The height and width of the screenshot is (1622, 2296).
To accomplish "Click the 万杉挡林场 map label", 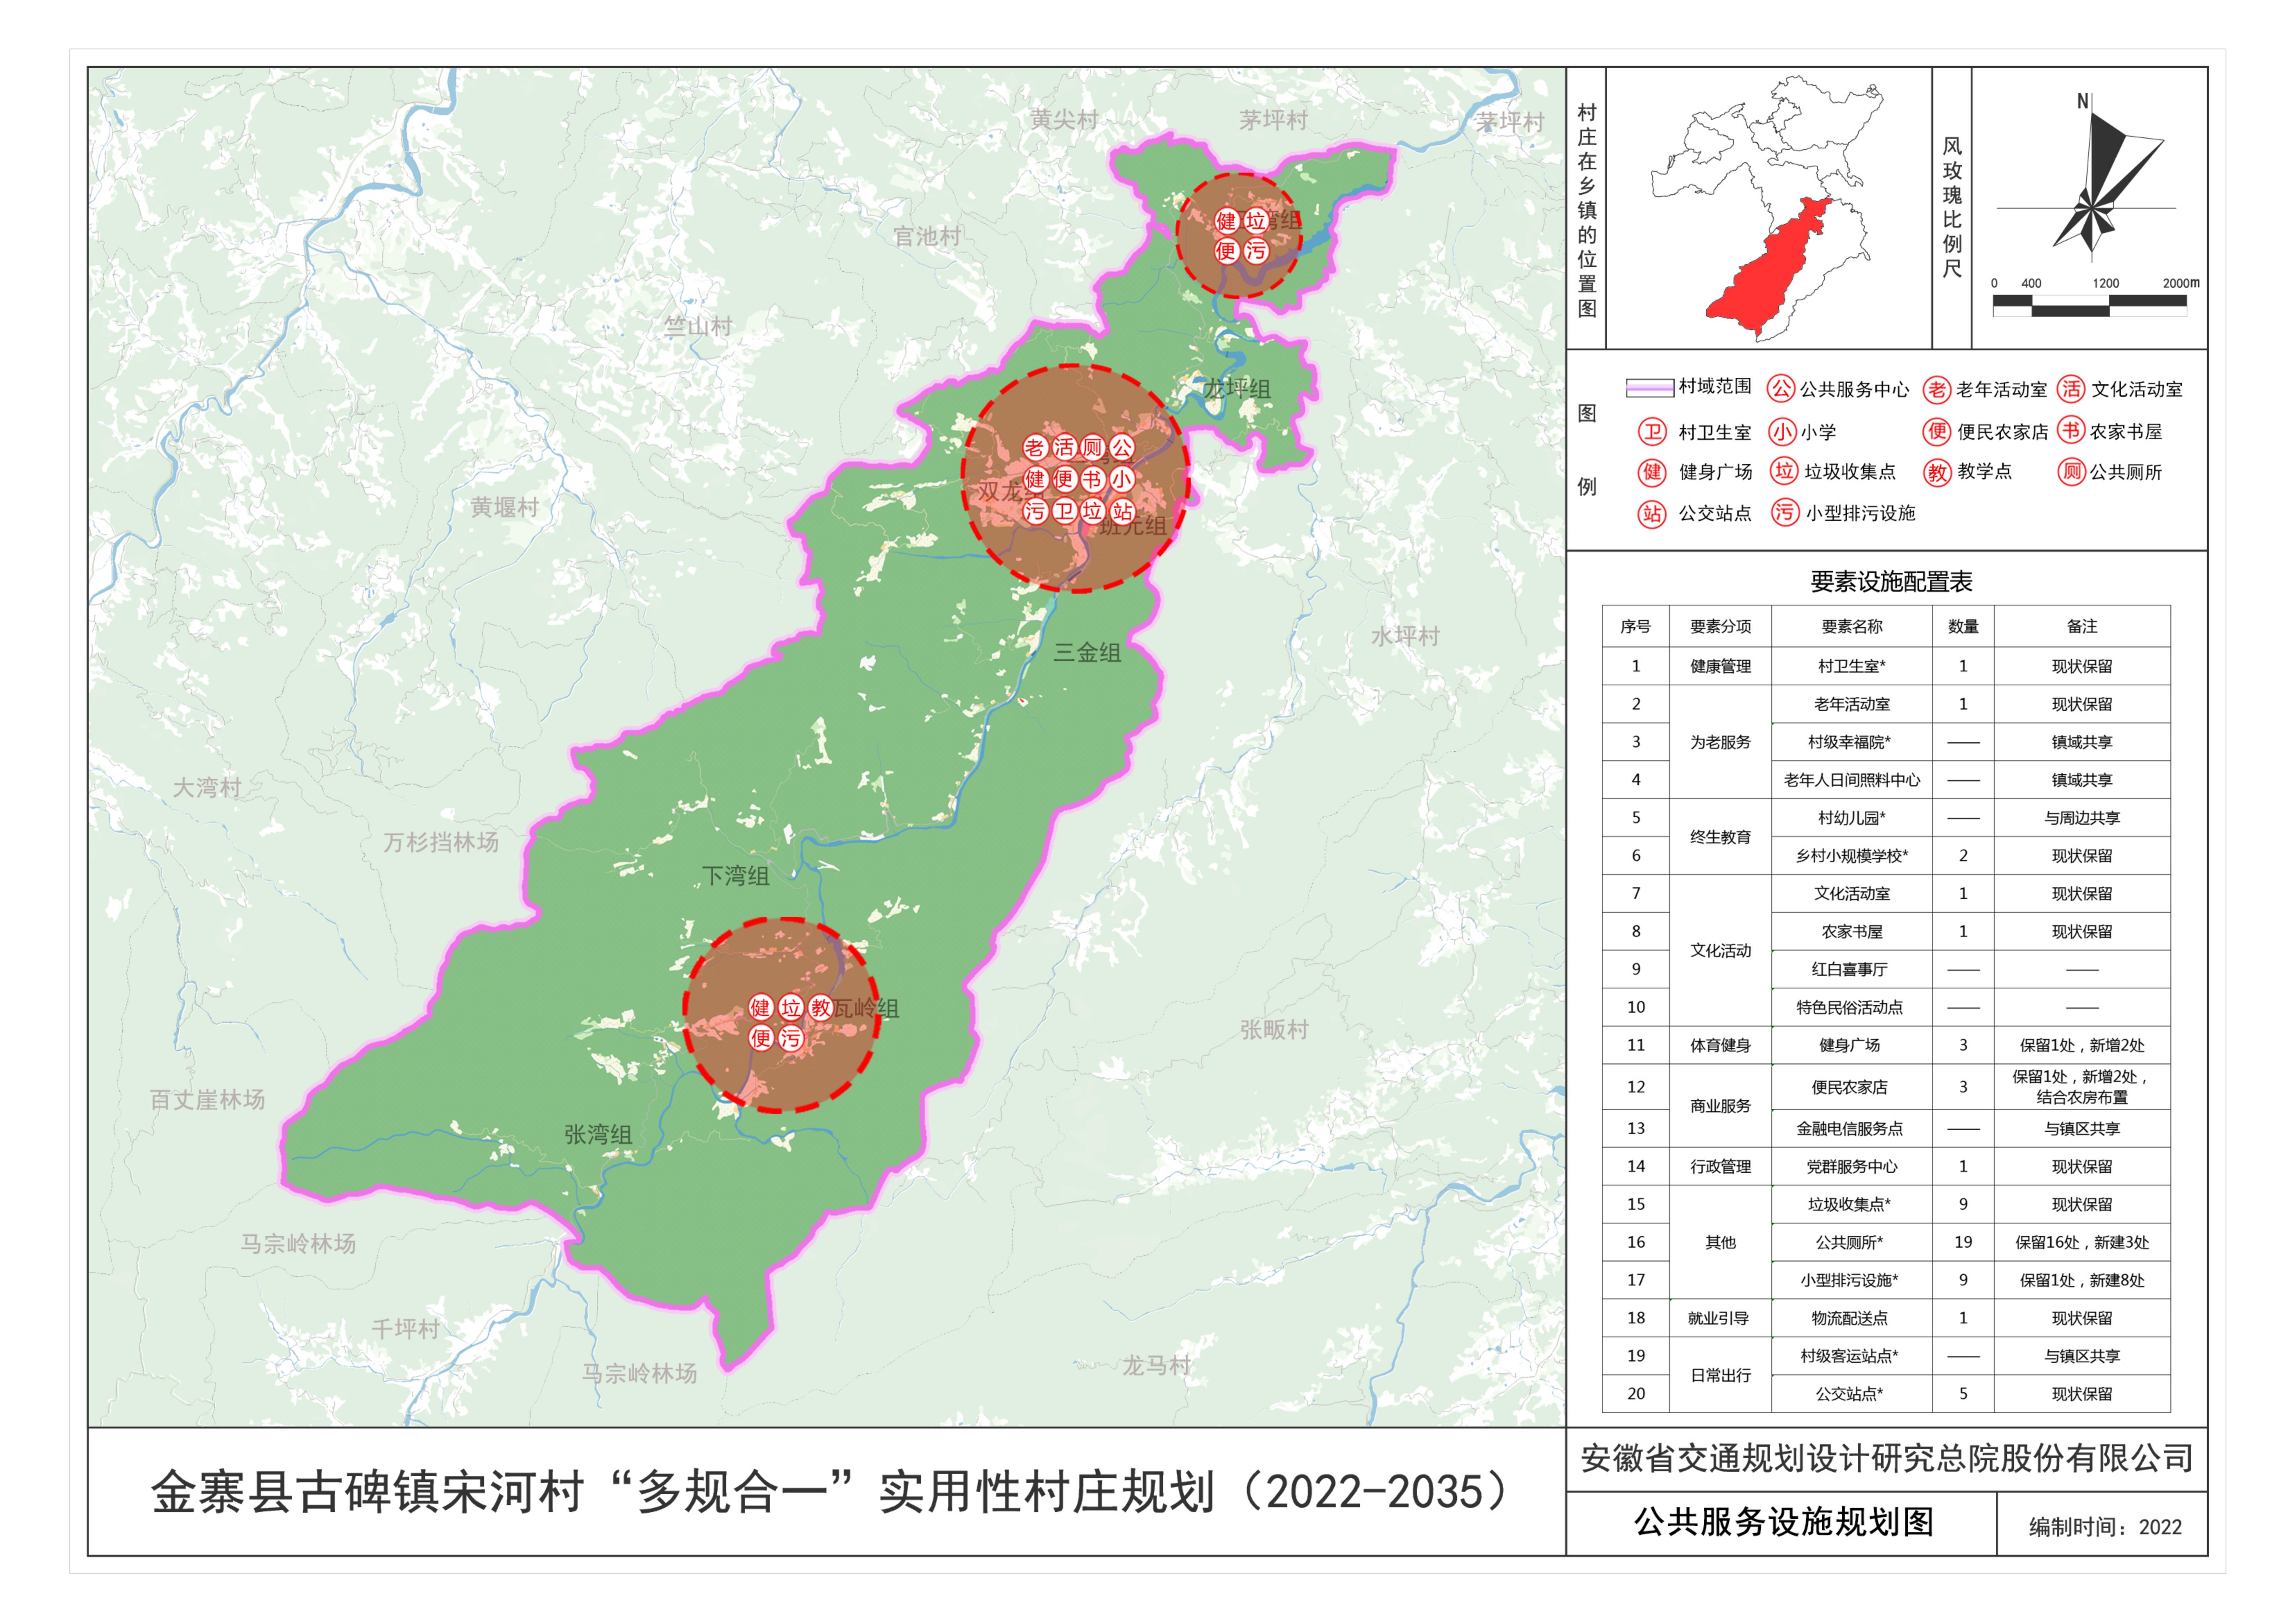I will point(441,842).
